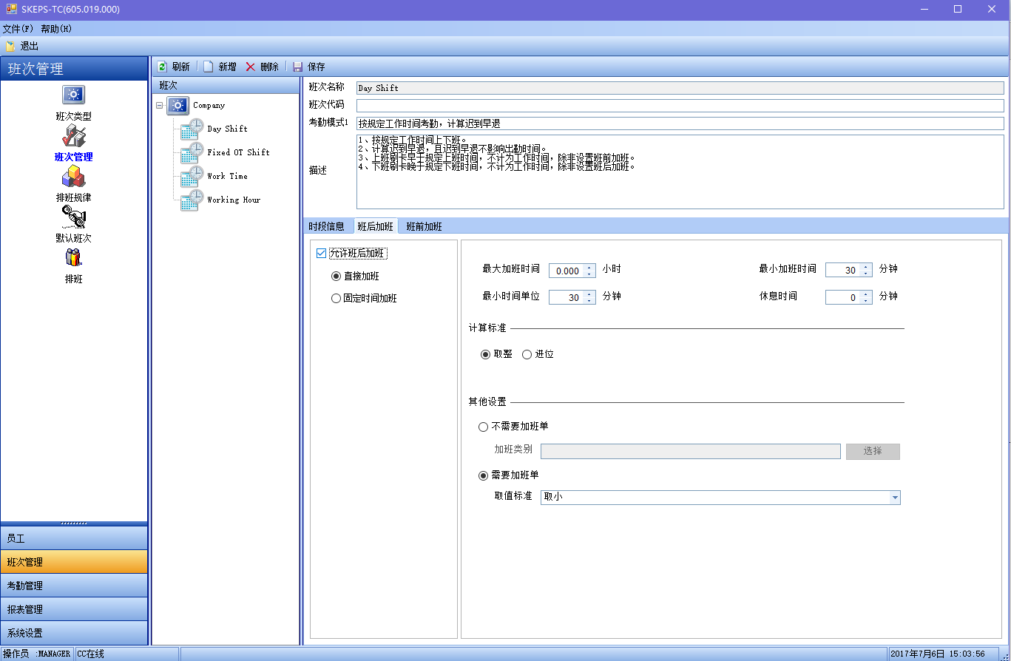Click the 班次代码 input field

pyautogui.click(x=679, y=106)
